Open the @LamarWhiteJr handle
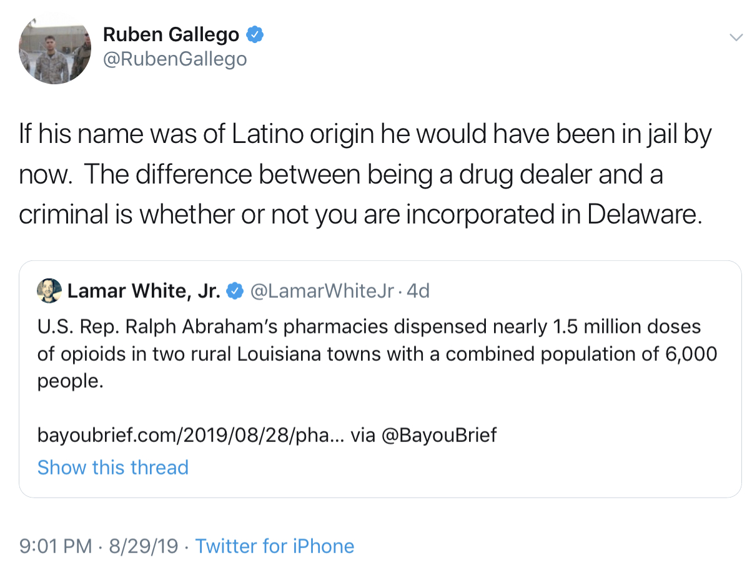This screenshot has width=747, height=565. [x=322, y=290]
